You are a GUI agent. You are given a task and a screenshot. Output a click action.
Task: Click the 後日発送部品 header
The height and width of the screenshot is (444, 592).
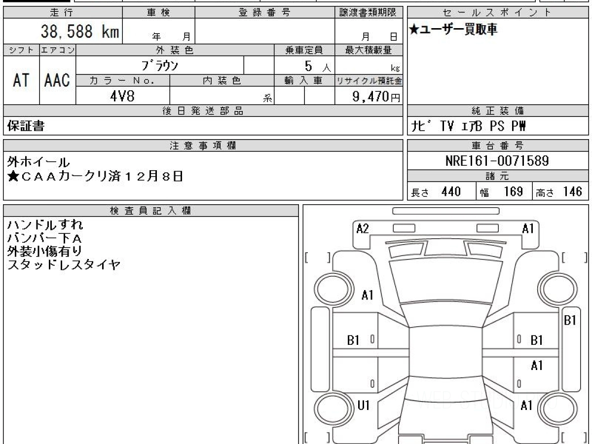pos(203,111)
